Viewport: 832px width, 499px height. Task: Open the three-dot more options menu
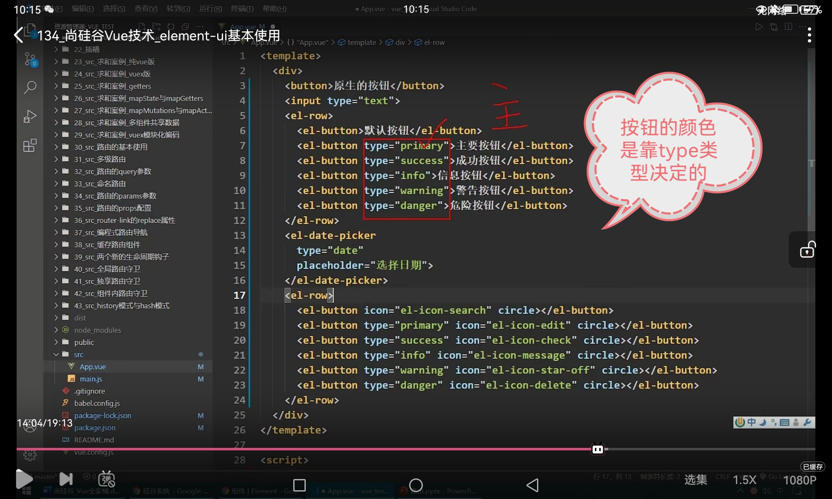(x=809, y=35)
